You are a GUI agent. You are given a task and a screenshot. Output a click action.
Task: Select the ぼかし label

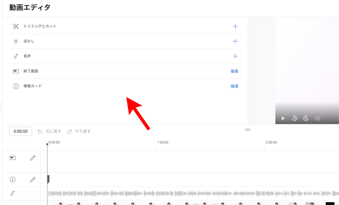click(x=29, y=41)
